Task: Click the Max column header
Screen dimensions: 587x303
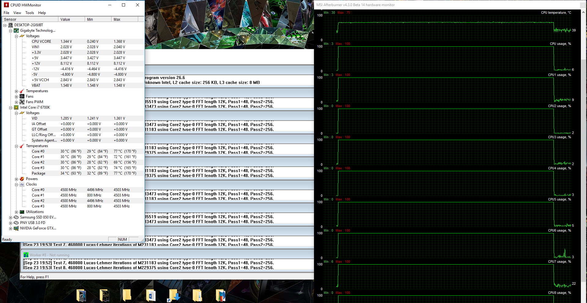Action: tap(125, 19)
